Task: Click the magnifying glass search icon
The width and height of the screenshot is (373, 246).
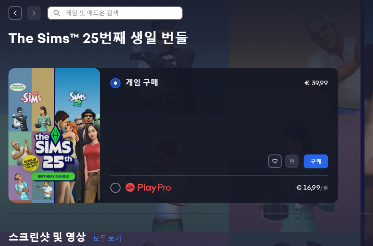Action: [57, 13]
